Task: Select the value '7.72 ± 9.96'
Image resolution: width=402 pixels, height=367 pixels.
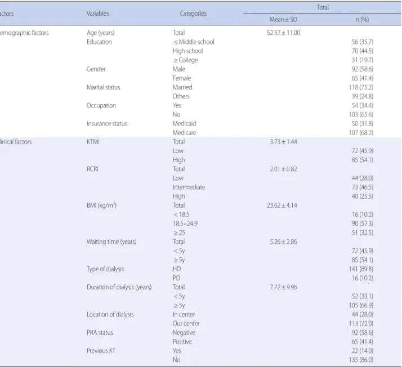Action: [283, 287]
